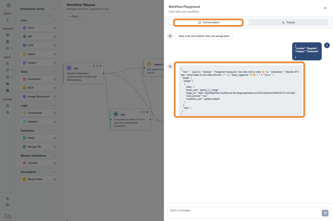Viewport: 333px width, 221px height.
Task: Click the Back button
Action: 74,16
